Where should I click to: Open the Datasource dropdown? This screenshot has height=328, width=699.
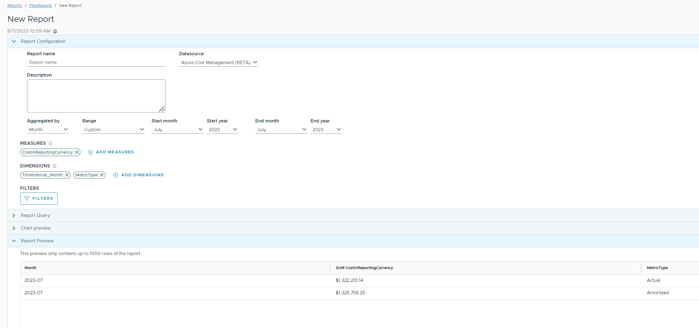coord(219,62)
